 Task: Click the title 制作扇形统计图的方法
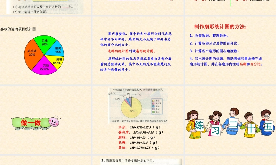click(221, 27)
